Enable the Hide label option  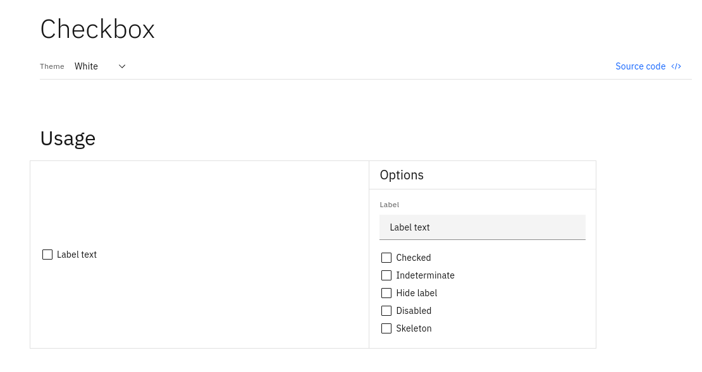coord(386,293)
